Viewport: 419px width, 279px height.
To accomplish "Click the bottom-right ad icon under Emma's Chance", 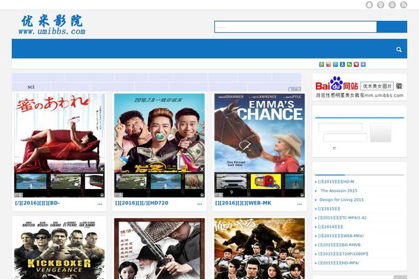I will 302,195.
